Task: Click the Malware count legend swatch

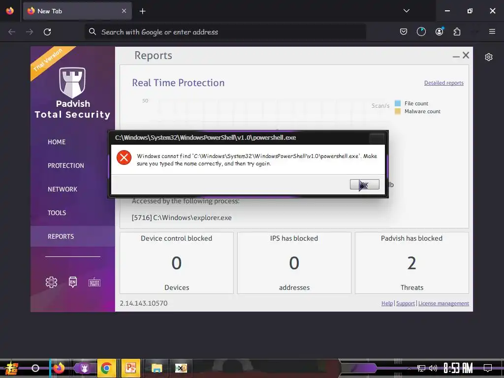Action: click(398, 111)
